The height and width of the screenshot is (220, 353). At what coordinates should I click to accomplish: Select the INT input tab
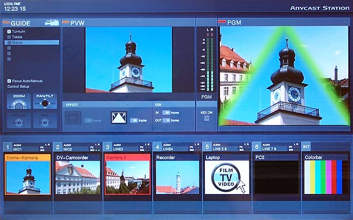pos(306,147)
